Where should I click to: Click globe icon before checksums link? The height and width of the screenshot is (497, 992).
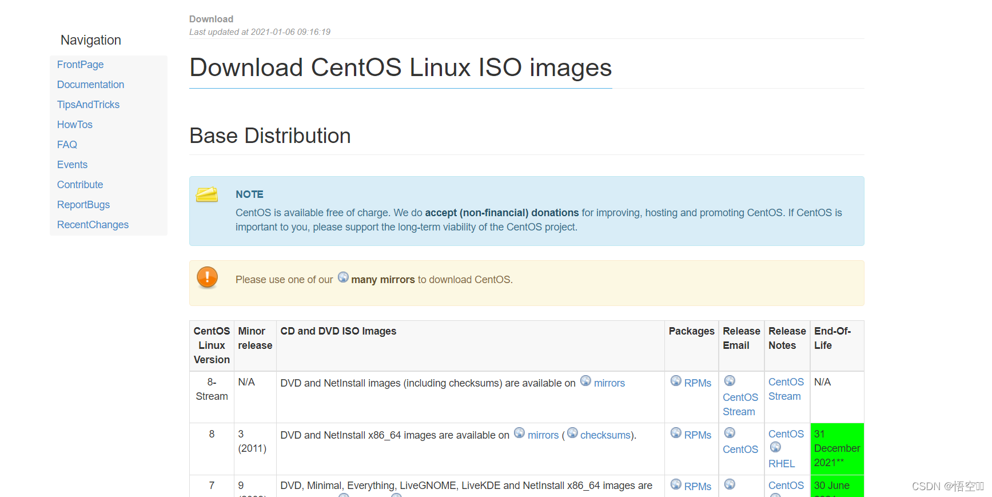[x=572, y=433]
